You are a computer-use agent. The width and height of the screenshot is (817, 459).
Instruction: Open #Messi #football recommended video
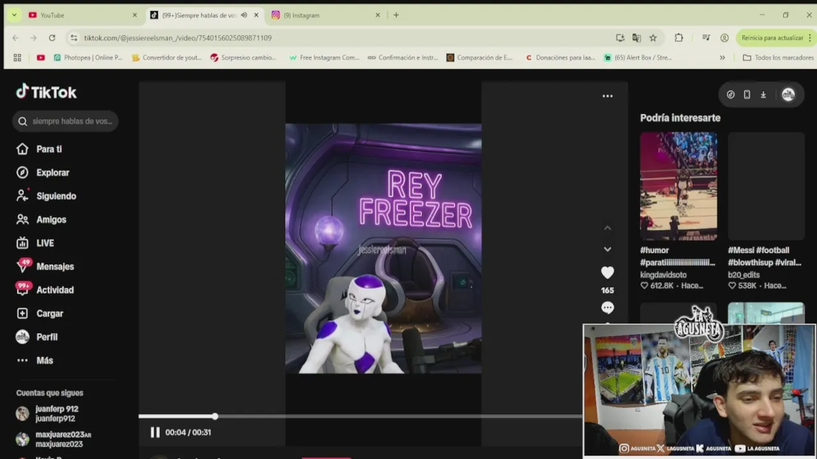click(x=766, y=186)
